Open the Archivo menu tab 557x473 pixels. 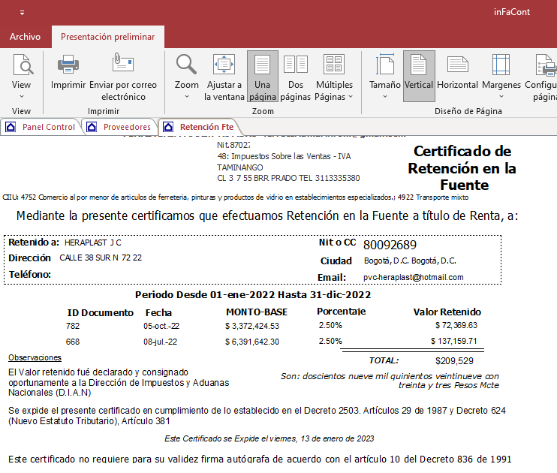(x=25, y=37)
